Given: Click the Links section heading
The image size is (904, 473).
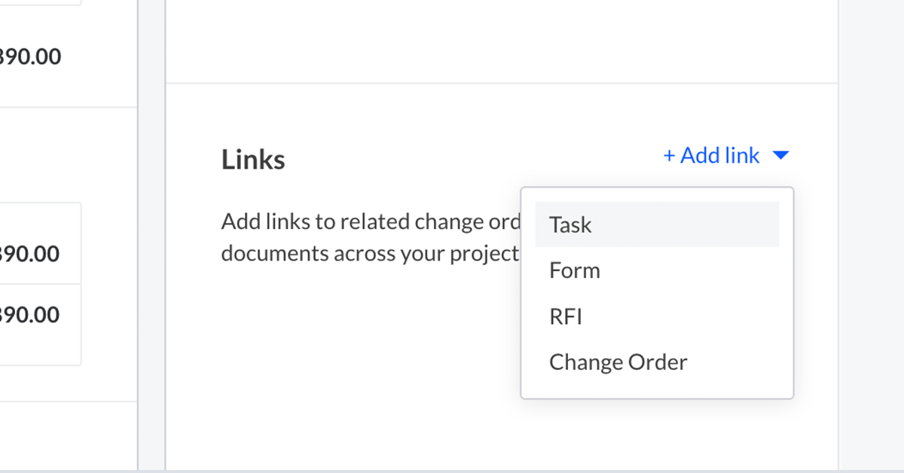Looking at the screenshot, I should tap(253, 160).
